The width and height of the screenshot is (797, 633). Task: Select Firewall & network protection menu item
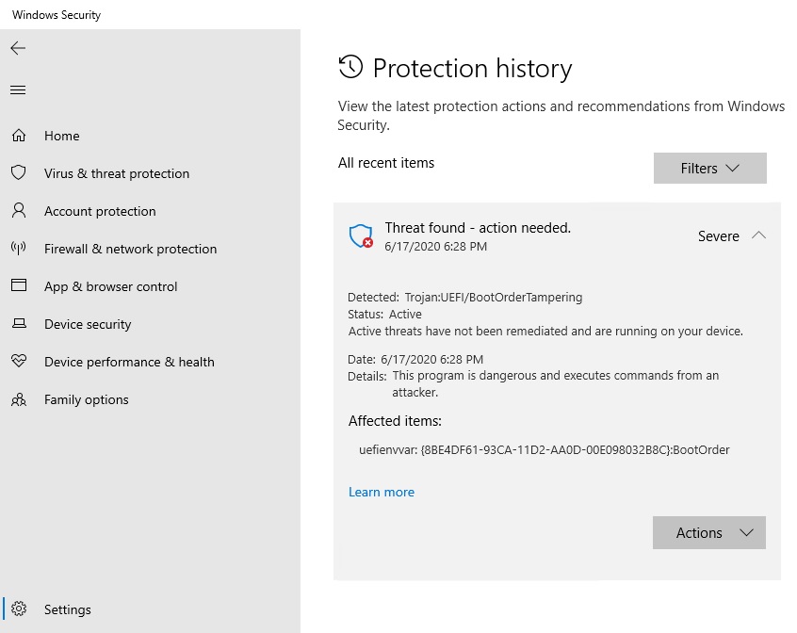pyautogui.click(x=130, y=249)
